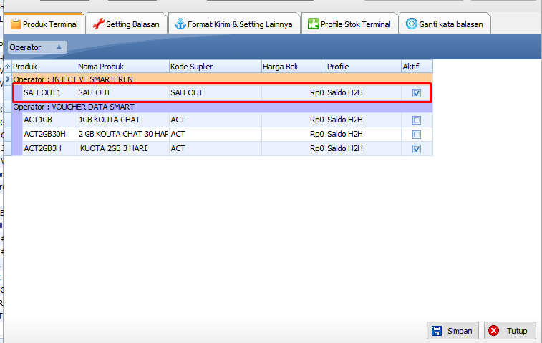
Task: Select the ACT2GB30H product cell
Action: 49,134
